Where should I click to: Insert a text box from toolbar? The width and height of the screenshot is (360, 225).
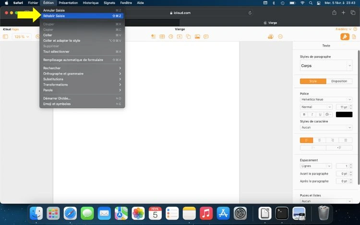point(180,36)
